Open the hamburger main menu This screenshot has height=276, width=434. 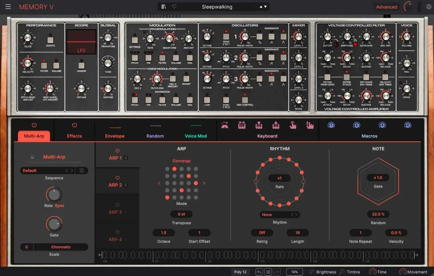click(8, 7)
